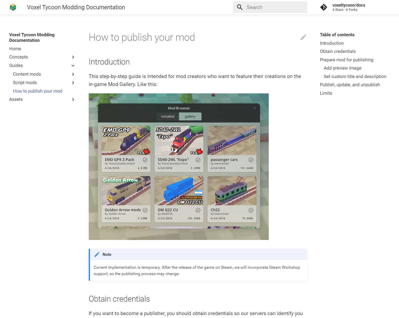Open the voxeltycoon/docs git repository icon

point(324,7)
